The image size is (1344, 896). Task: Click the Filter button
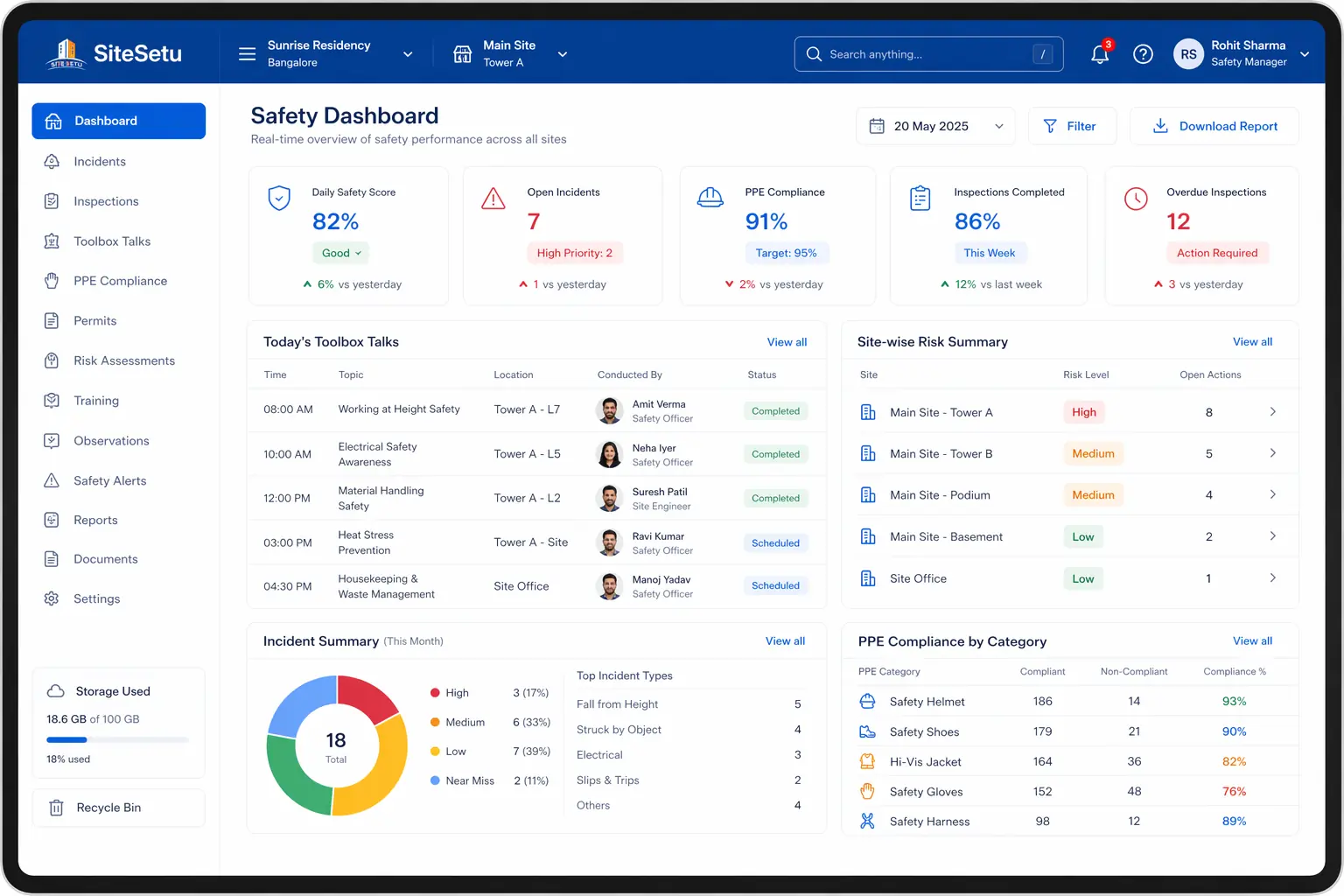(x=1072, y=126)
